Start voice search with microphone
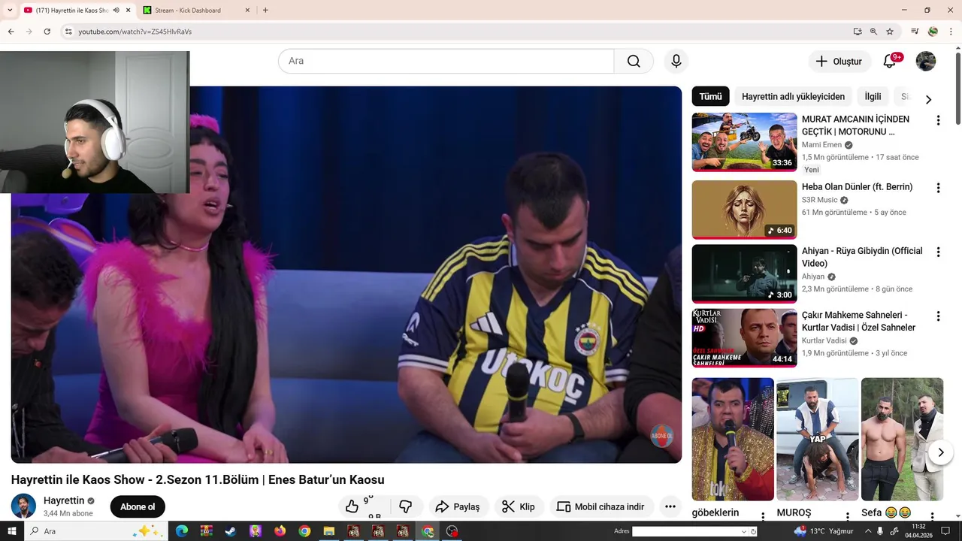Screen dimensions: 962x541 click(676, 61)
